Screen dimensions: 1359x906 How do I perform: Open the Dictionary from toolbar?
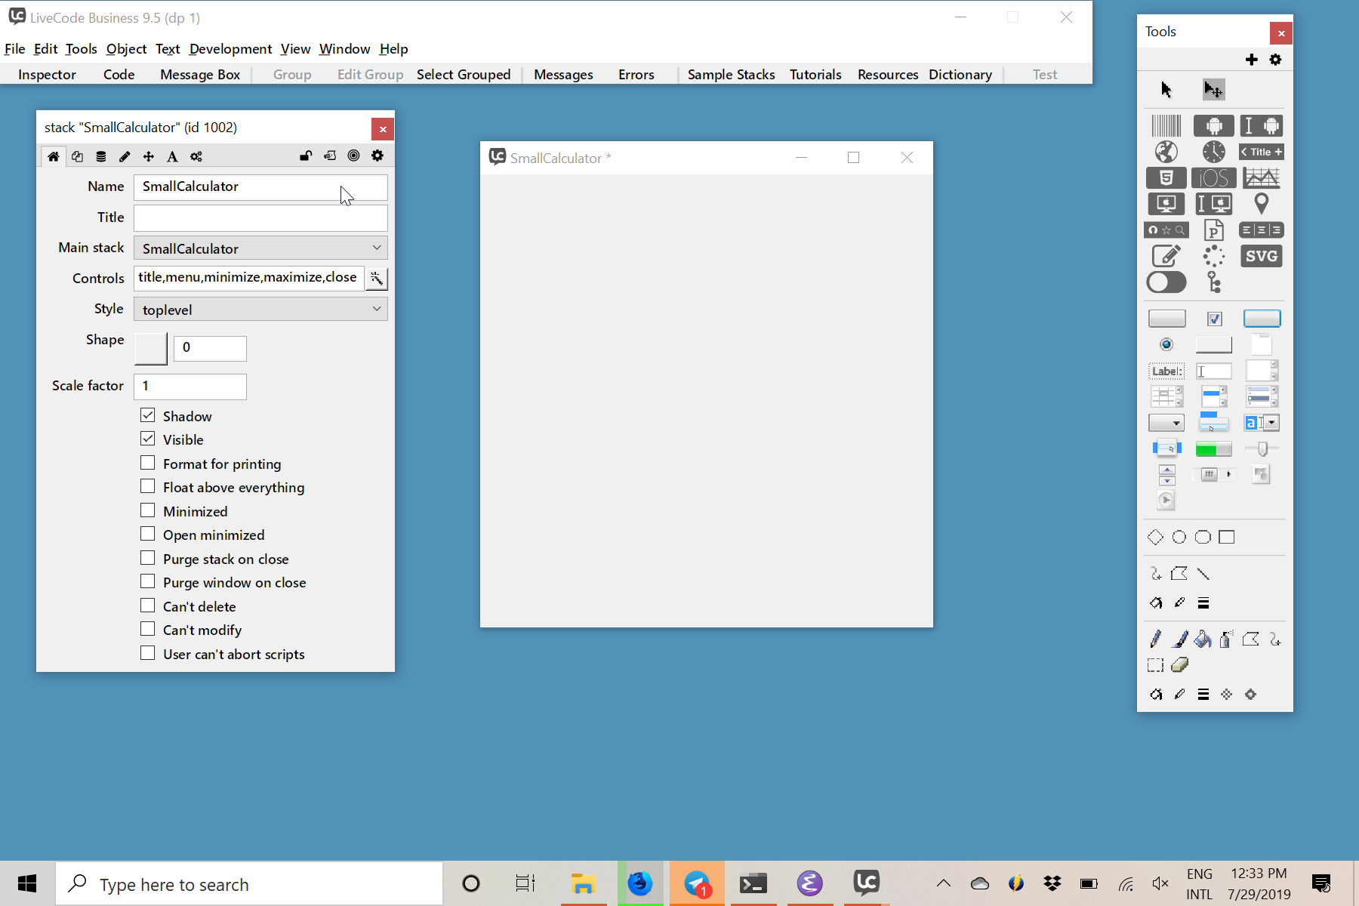[x=960, y=75]
